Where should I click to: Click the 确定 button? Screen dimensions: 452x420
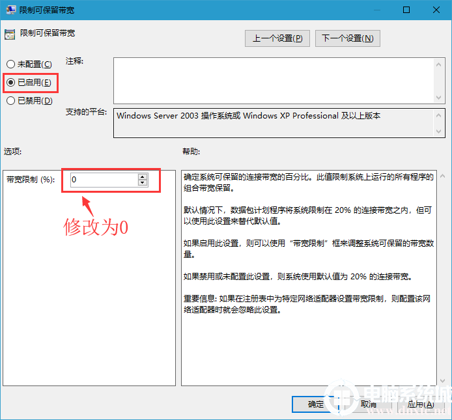tap(315, 404)
